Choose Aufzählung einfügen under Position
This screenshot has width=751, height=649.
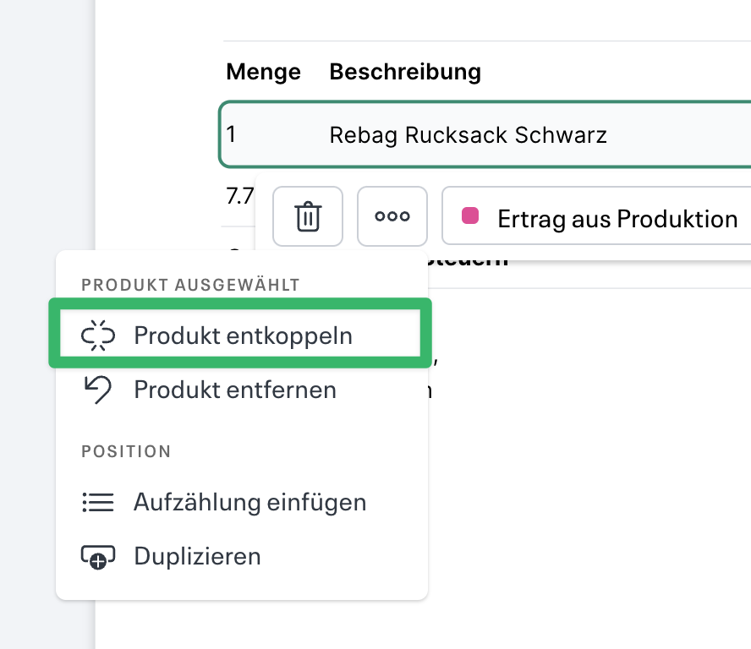pos(249,502)
